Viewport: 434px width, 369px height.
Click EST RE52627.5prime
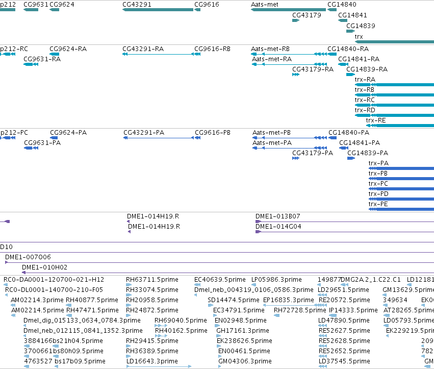pyautogui.click(x=344, y=331)
